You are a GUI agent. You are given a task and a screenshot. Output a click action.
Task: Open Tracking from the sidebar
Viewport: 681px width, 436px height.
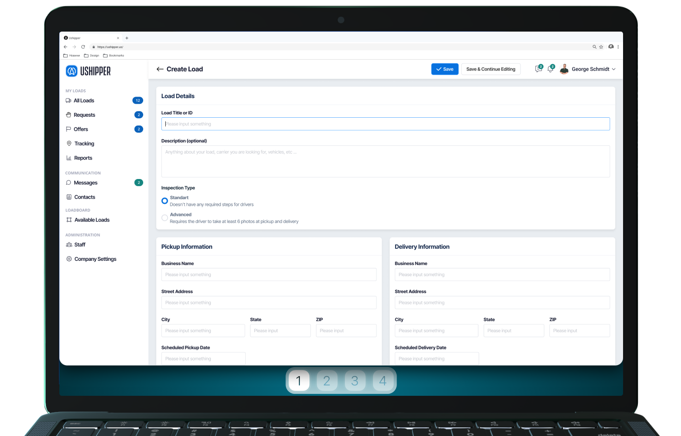point(84,144)
